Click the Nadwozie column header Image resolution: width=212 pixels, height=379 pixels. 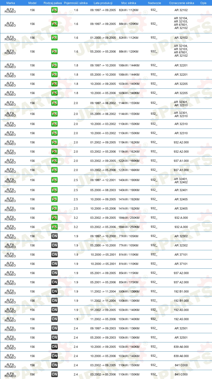(155, 3)
